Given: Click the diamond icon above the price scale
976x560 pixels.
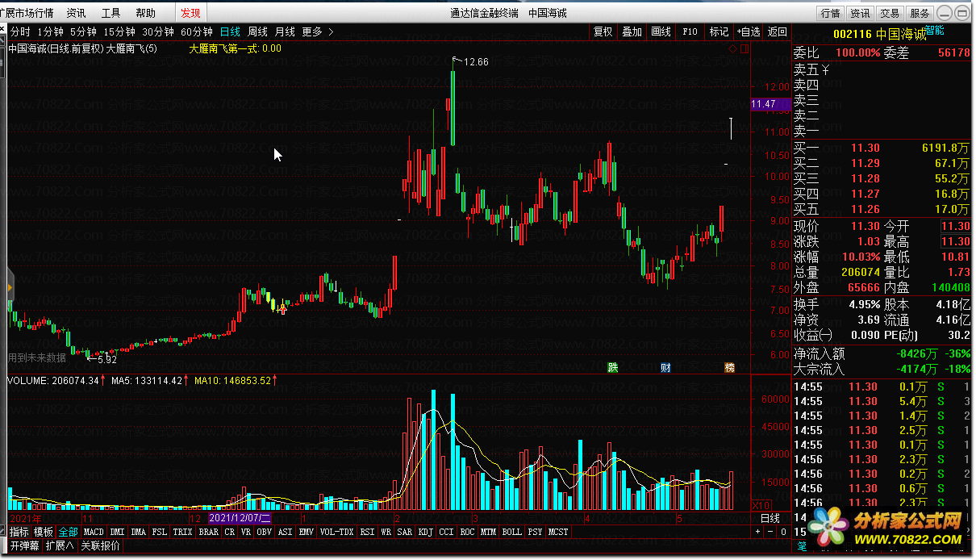Looking at the screenshot, I should click(x=732, y=48).
